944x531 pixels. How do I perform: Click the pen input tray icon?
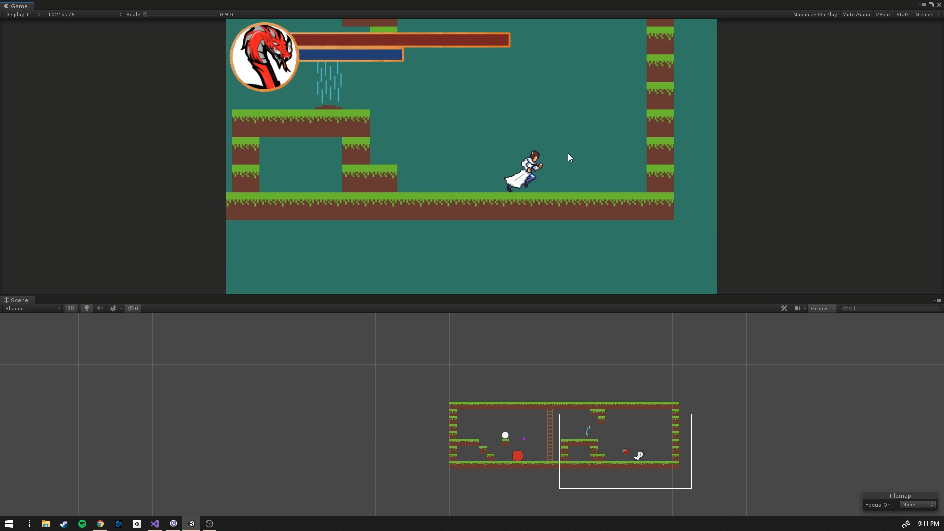click(906, 524)
